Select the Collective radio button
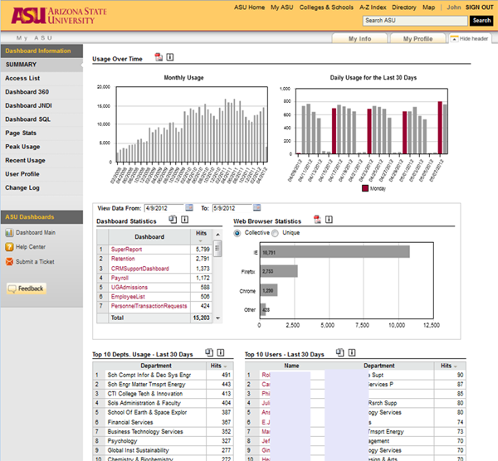Viewport: 498px width, 461px height. tap(238, 233)
